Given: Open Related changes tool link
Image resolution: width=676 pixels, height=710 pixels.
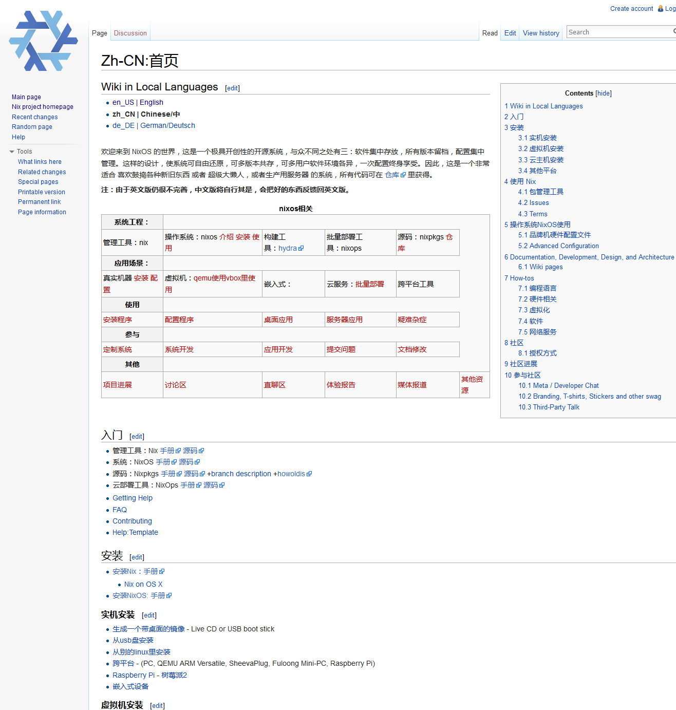Looking at the screenshot, I should point(42,172).
